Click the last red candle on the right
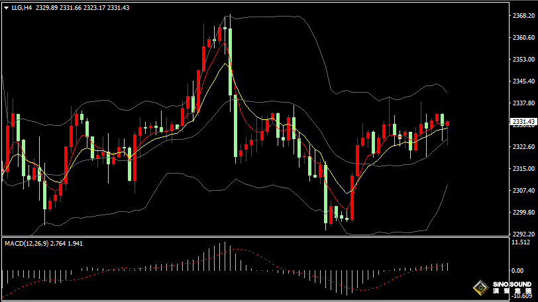 point(448,123)
